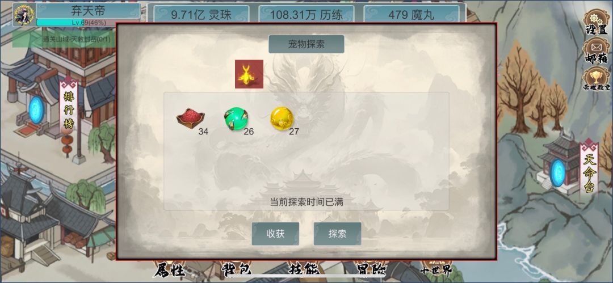Click the Lv.69 experience progress bar

(89, 23)
